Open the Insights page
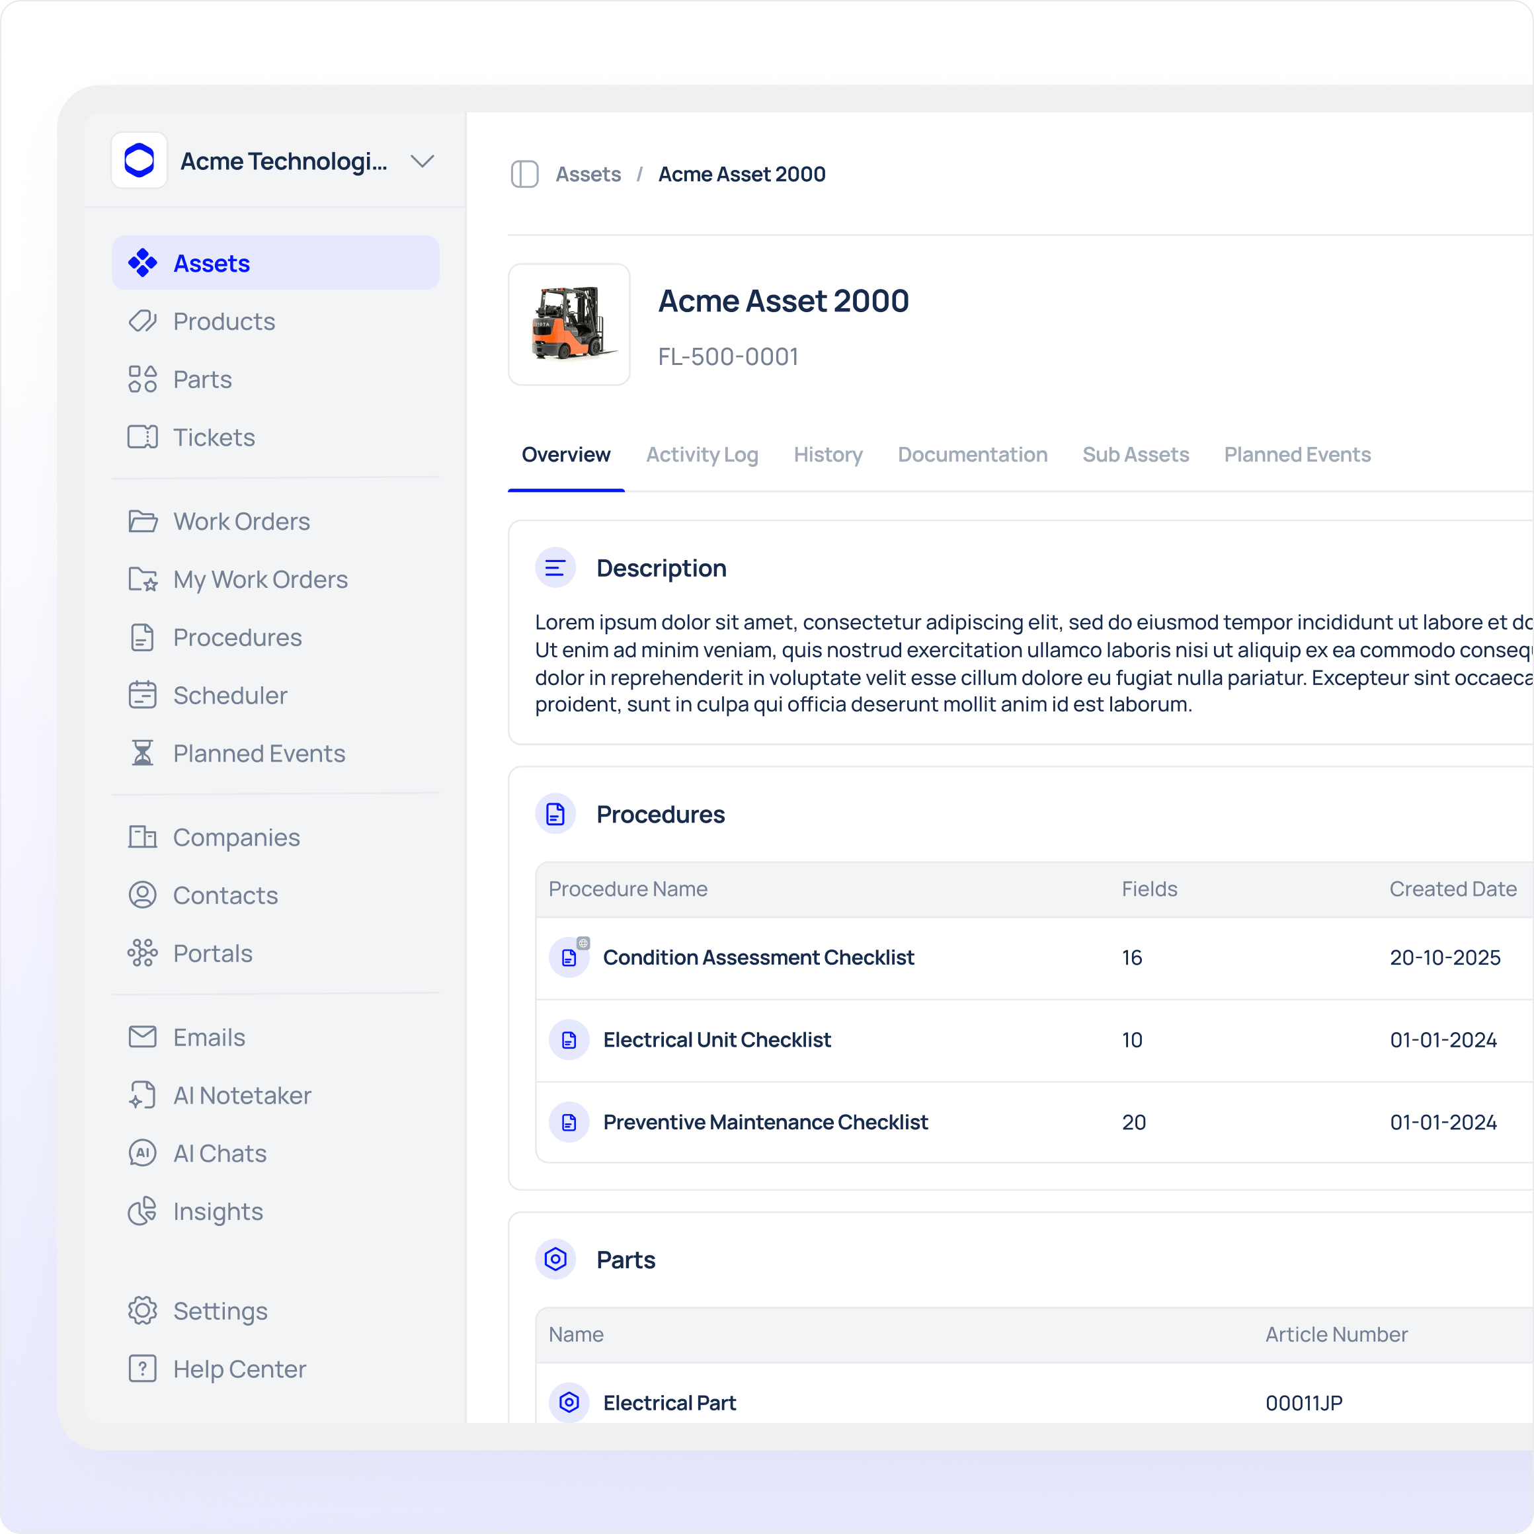 point(218,1211)
